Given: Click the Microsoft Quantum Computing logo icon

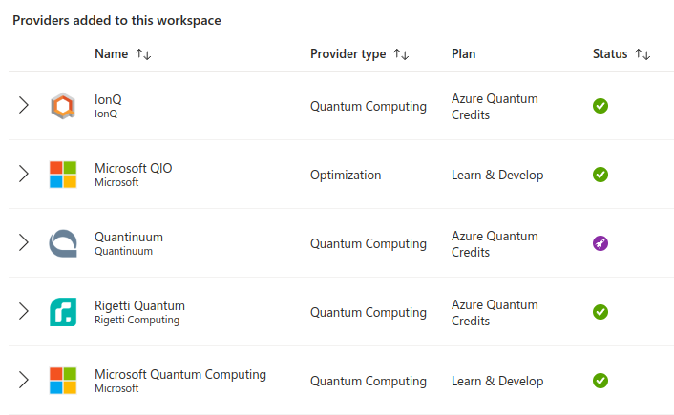Looking at the screenshot, I should [63, 381].
